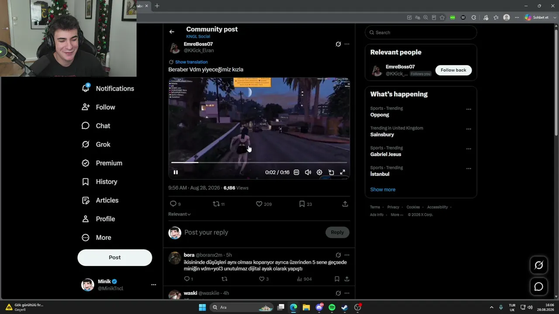Open the KNGL Social community link

pos(198,37)
